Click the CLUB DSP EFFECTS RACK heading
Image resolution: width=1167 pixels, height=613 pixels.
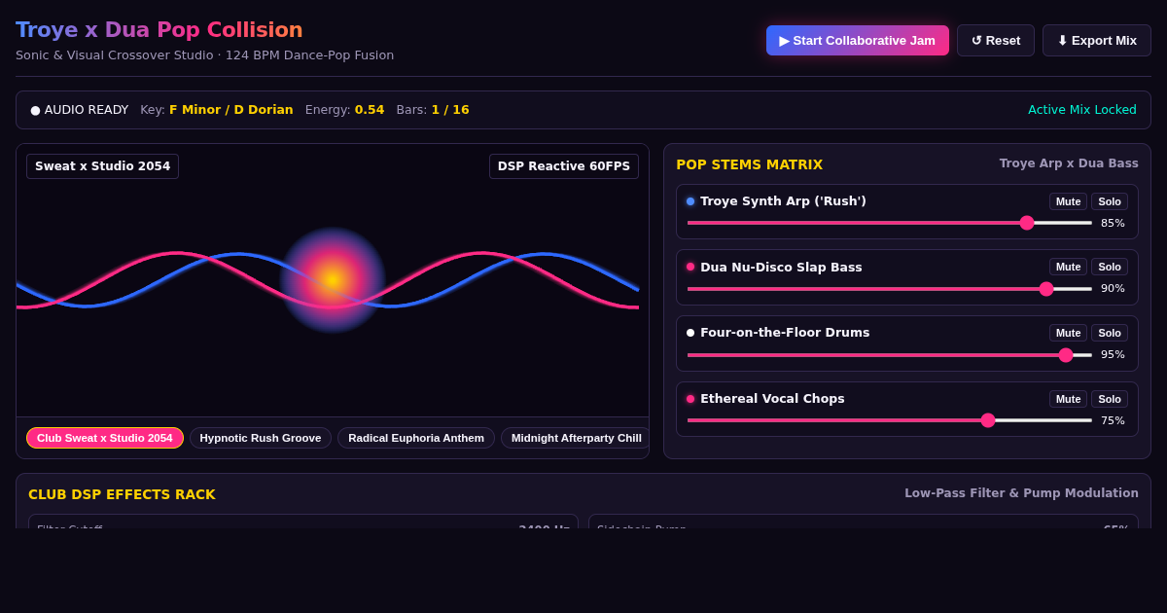coord(122,494)
